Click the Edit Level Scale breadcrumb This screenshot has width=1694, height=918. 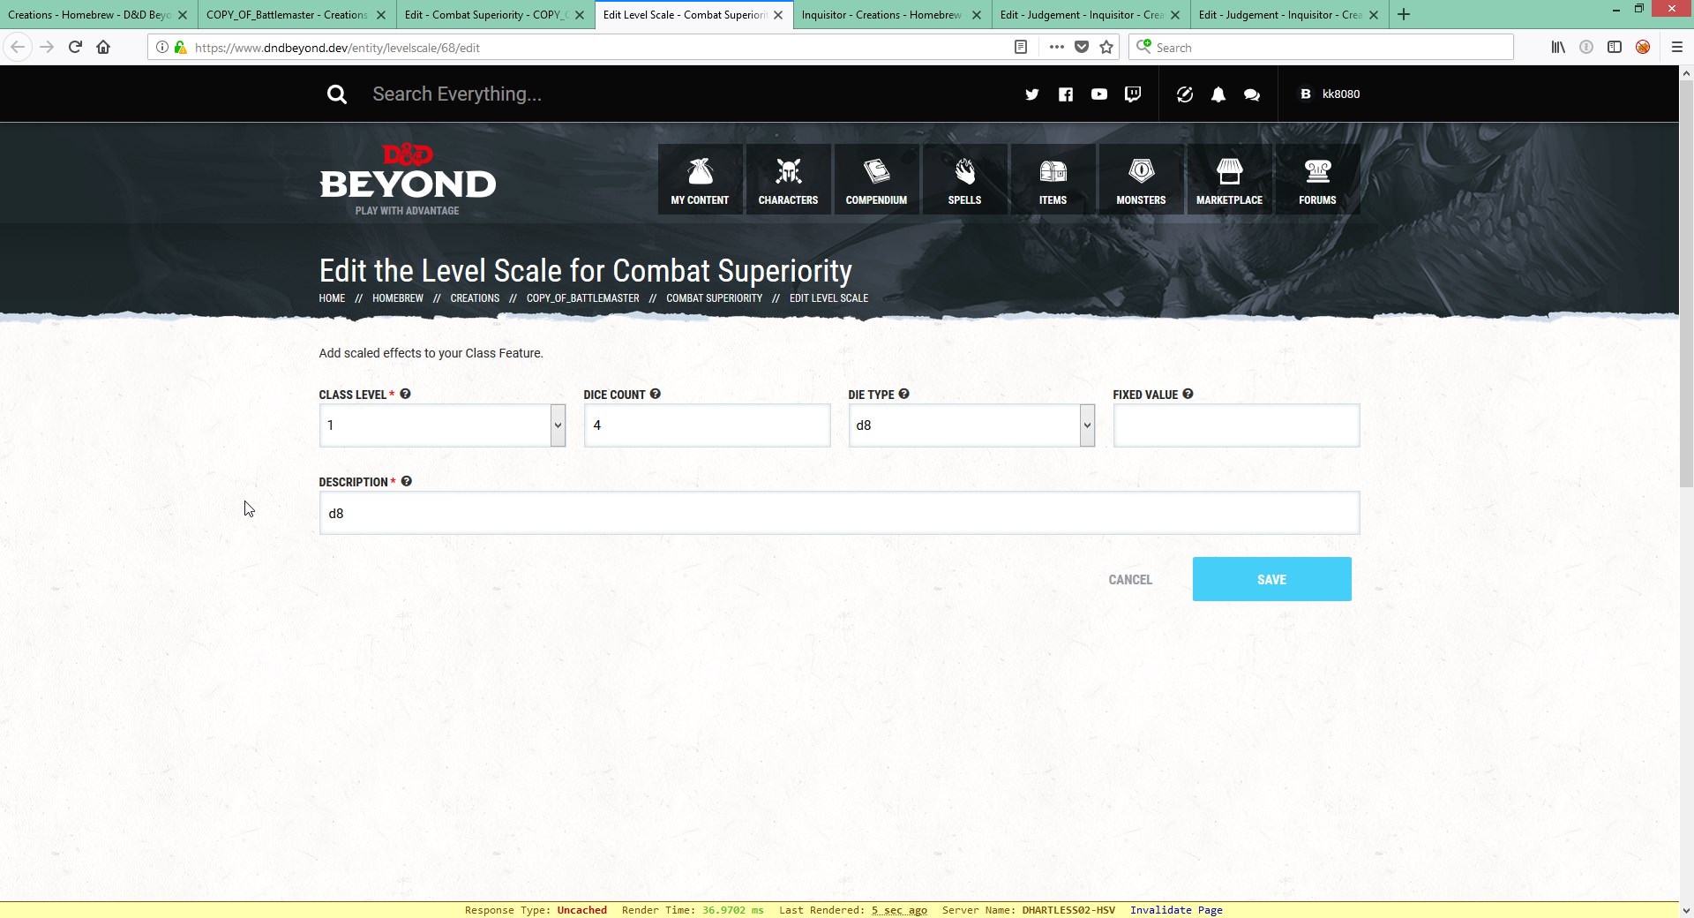pos(828,298)
